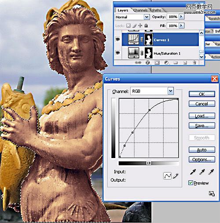This screenshot has width=220, height=223.
Task: Lock transparent pixels icon
Action: click(128, 25)
